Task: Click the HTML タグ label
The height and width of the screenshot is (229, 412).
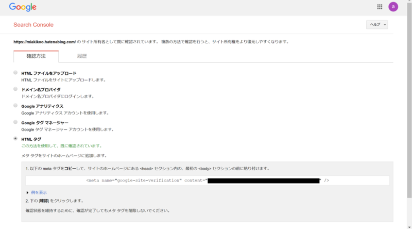Action: (x=31, y=139)
